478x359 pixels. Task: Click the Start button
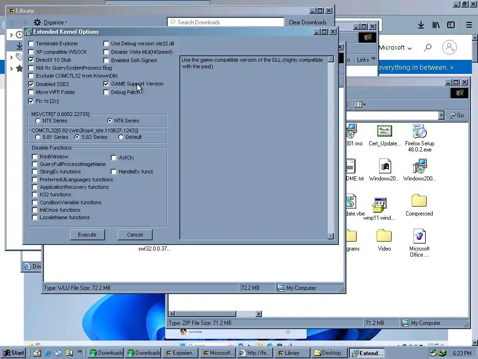pyautogui.click(x=14, y=353)
